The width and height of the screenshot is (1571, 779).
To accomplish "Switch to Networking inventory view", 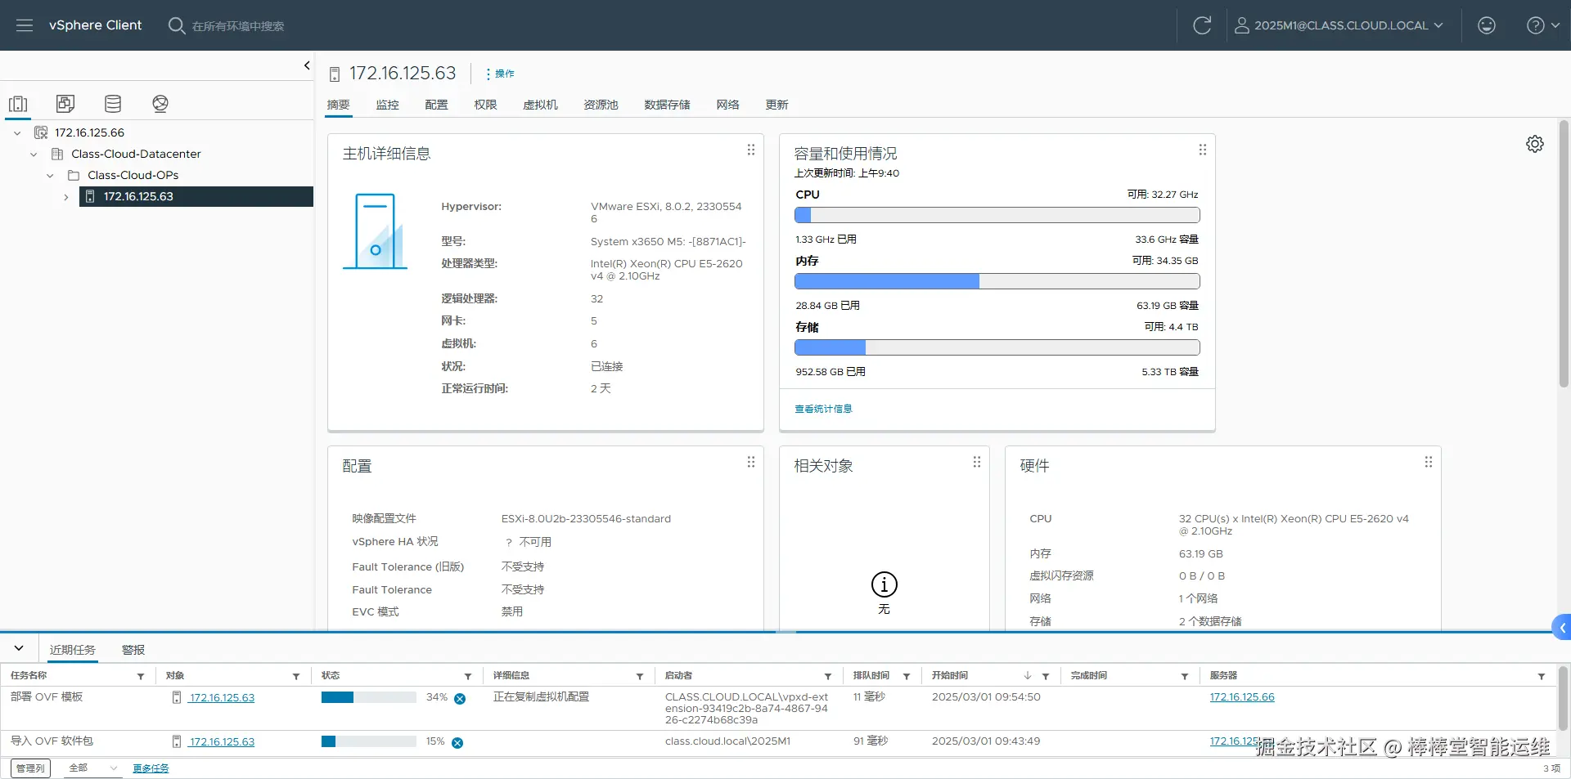I will click(160, 104).
